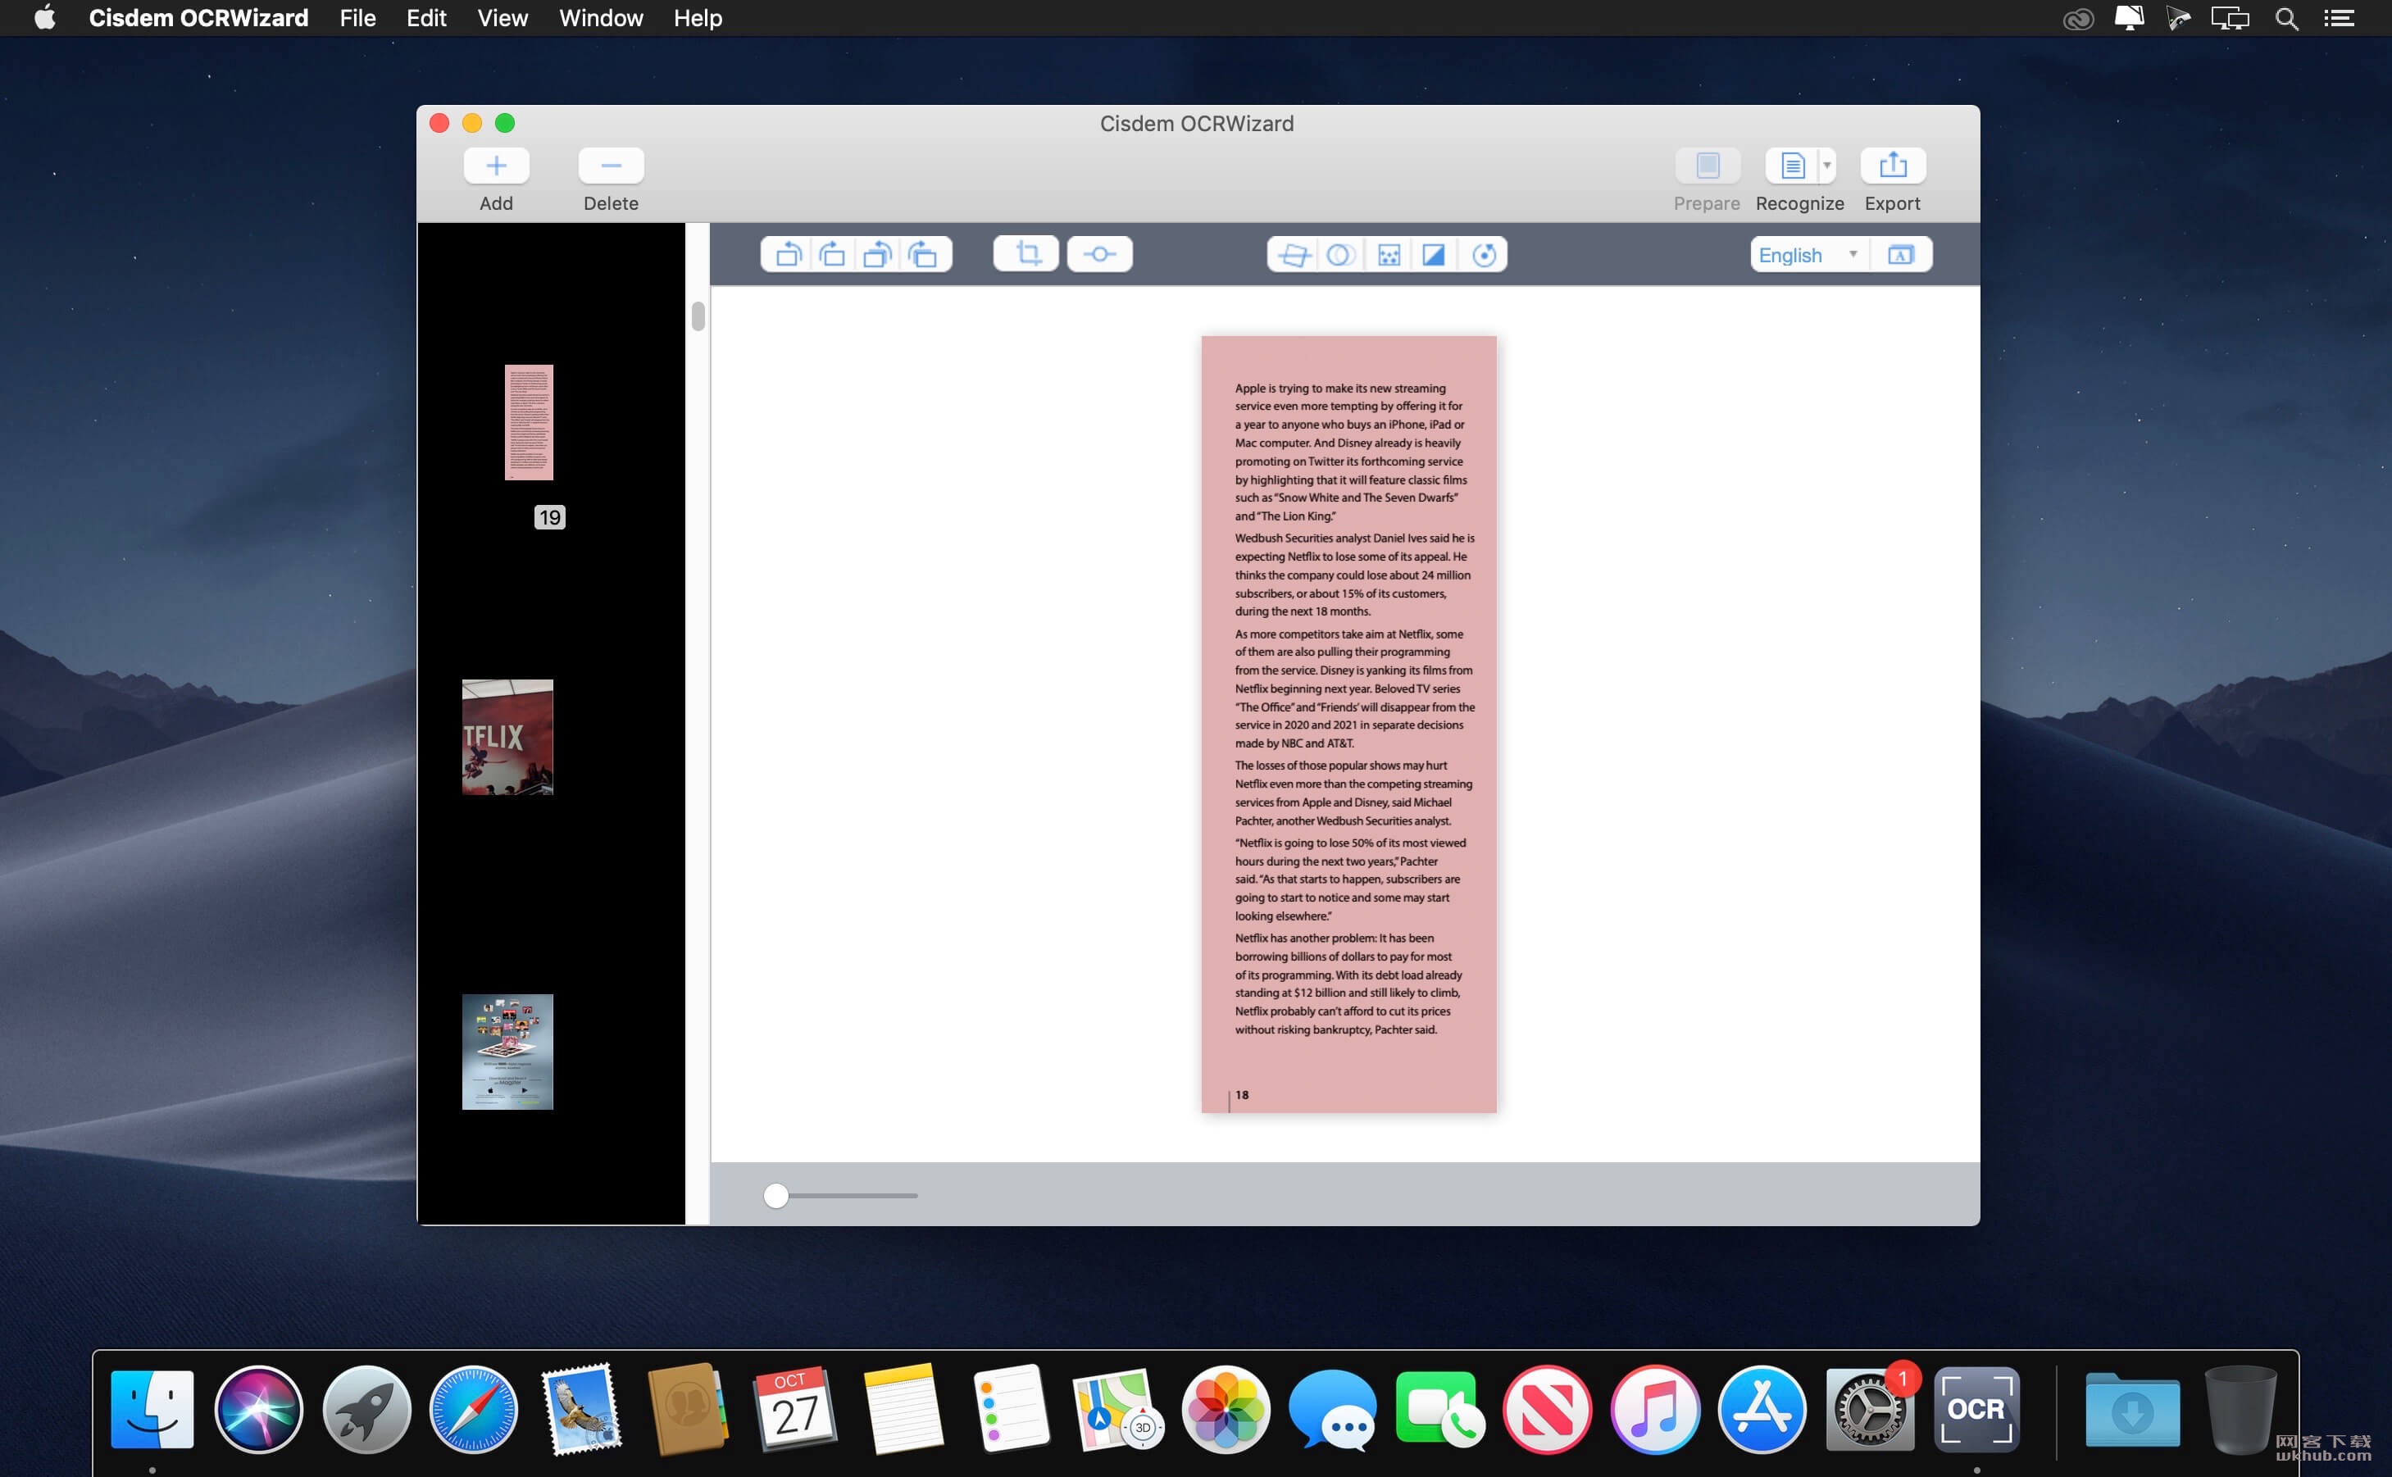Viewport: 2392px width, 1477px height.
Task: Select the blue poster page thumbnail
Action: click(x=507, y=1052)
